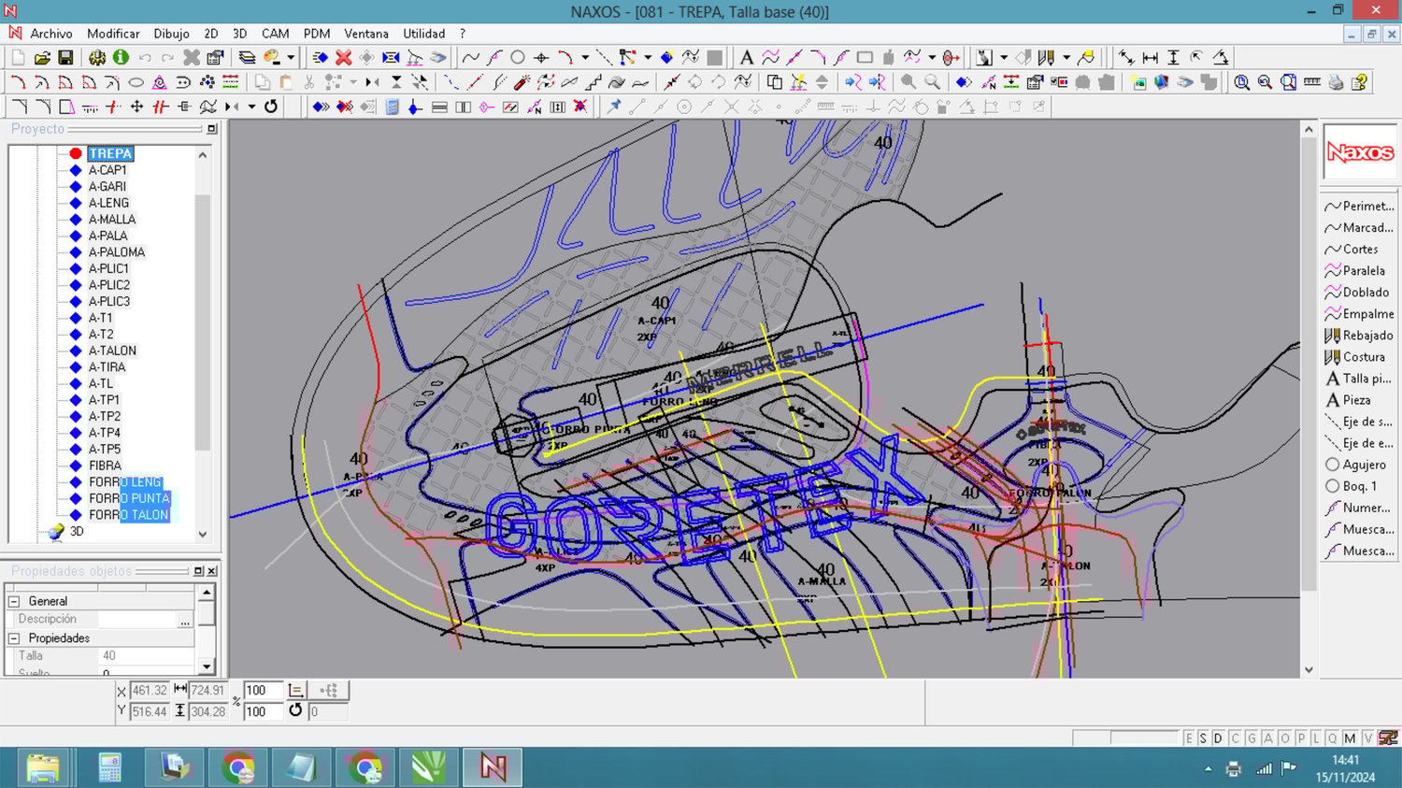Open Calculator from the taskbar

click(x=109, y=768)
